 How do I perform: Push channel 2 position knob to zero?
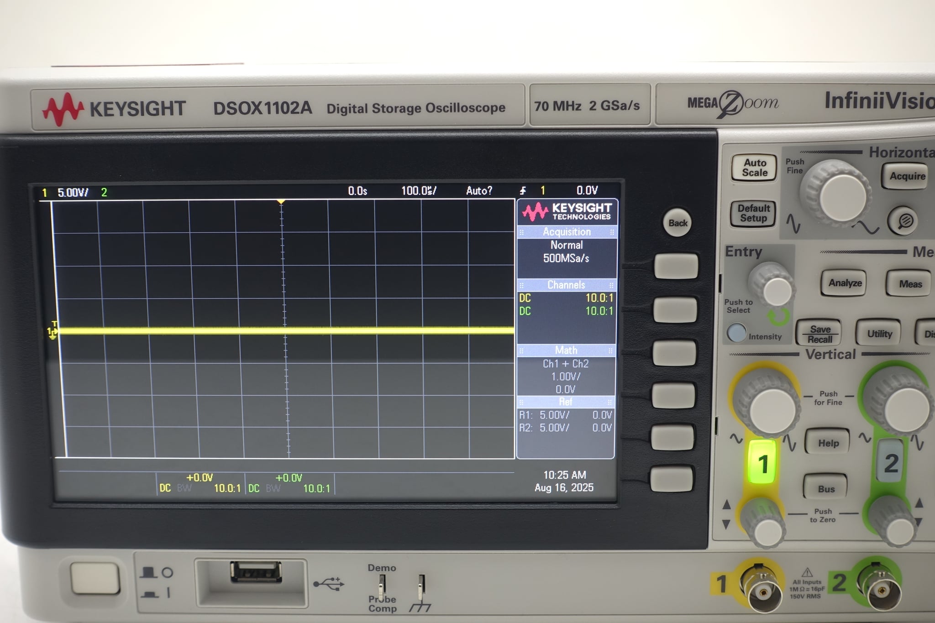coord(894,522)
